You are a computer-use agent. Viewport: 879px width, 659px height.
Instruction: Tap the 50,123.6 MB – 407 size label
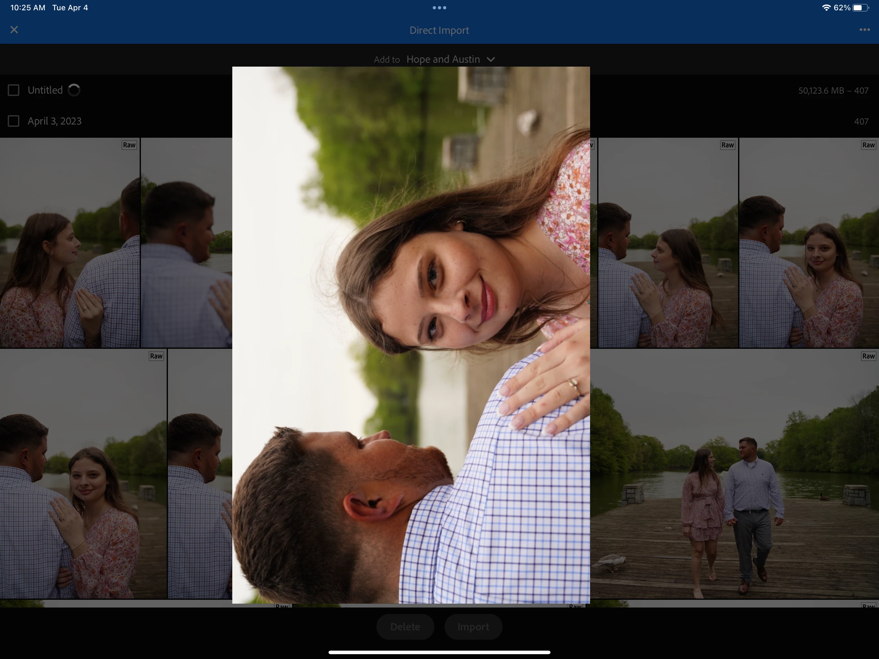coord(833,91)
